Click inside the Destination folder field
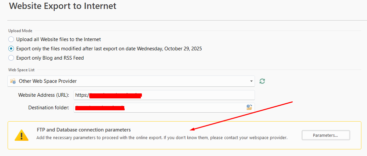 click(182, 107)
